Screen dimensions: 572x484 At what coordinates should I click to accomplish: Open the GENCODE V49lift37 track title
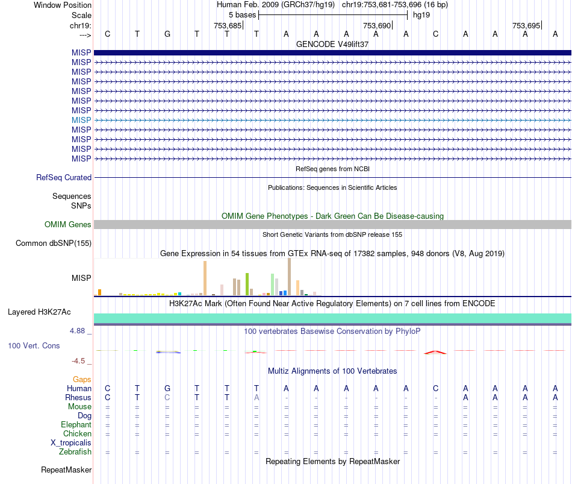332,44
